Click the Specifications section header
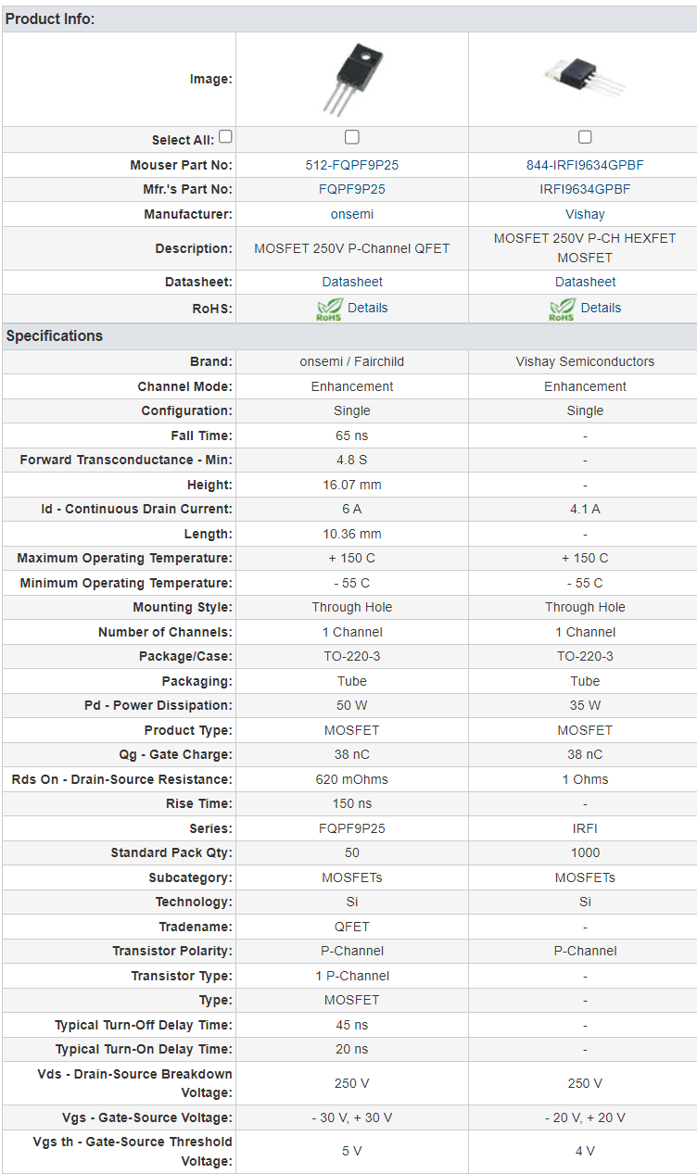 (x=55, y=335)
